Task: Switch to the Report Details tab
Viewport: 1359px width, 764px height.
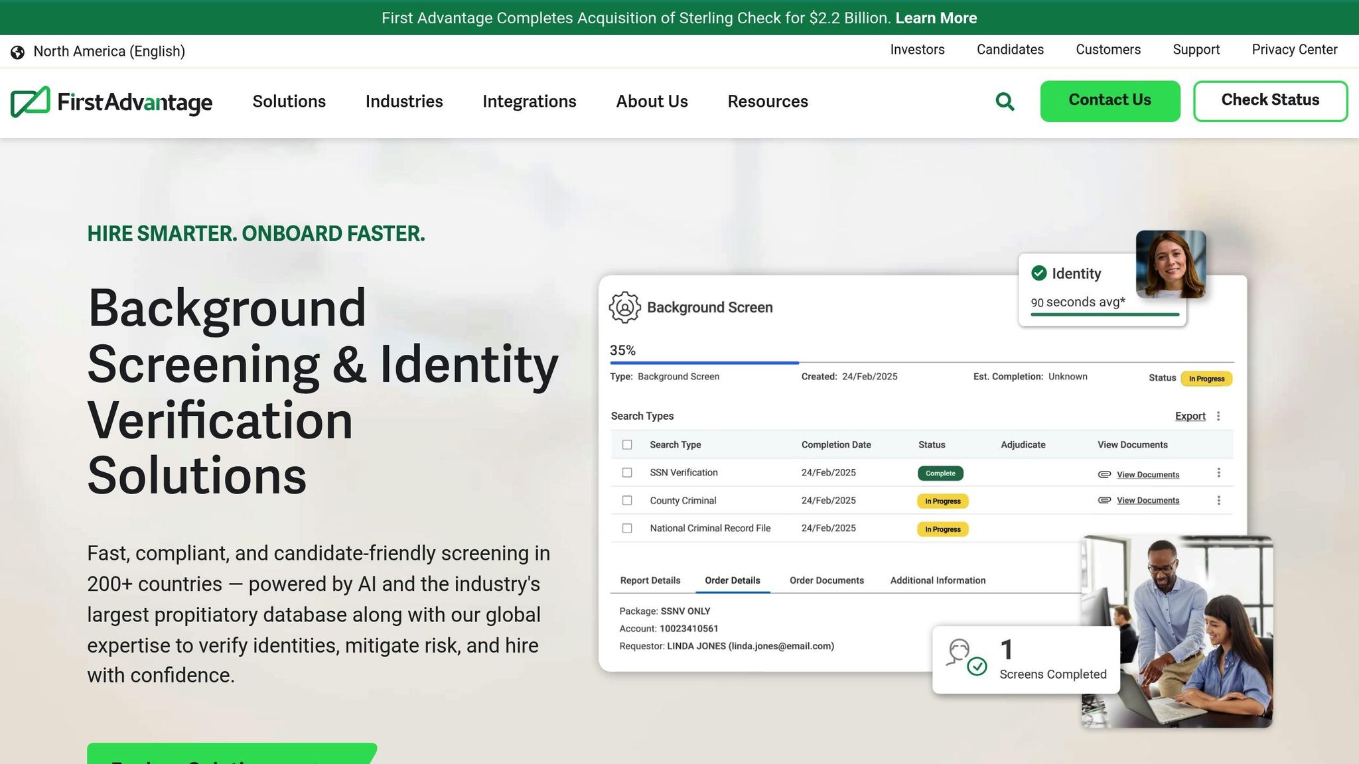Action: click(650, 580)
